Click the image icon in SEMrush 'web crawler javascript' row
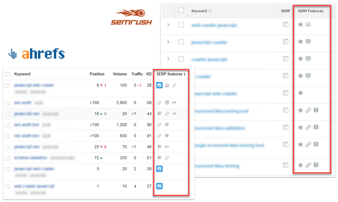Screen dimensions: 338x202 click(x=308, y=24)
